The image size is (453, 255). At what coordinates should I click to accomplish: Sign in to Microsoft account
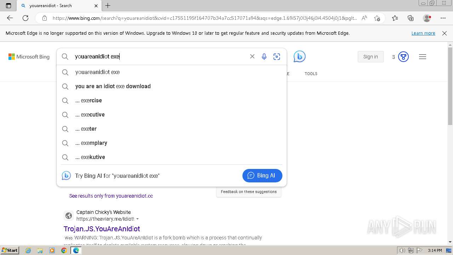[x=371, y=57]
